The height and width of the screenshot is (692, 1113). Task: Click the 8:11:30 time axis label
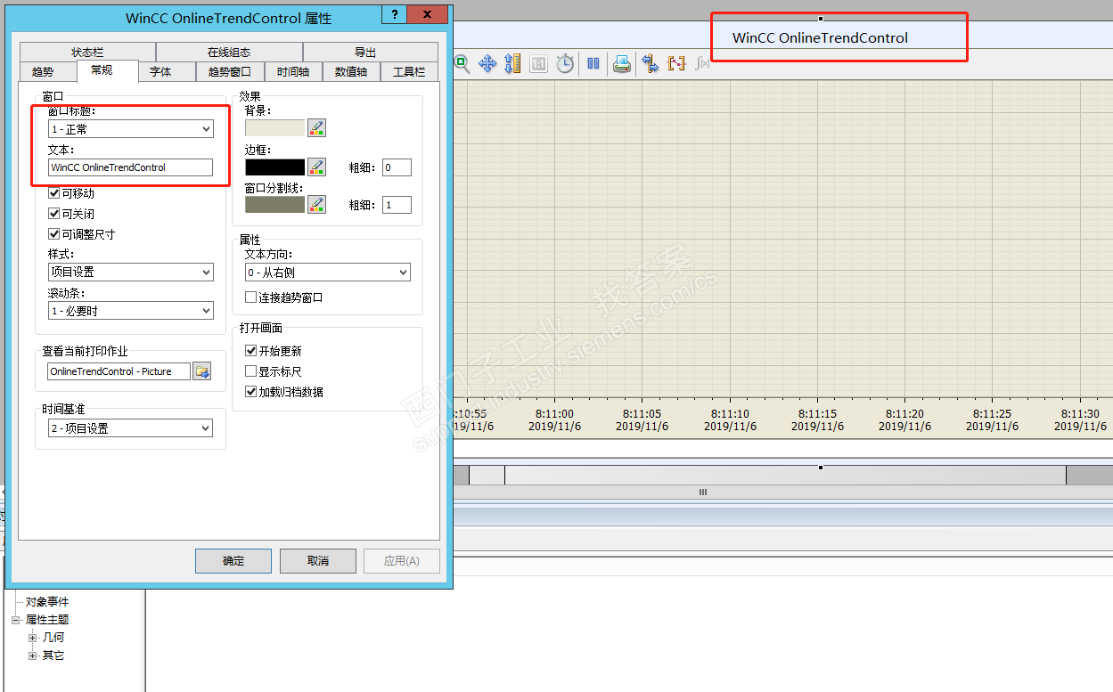[1079, 413]
